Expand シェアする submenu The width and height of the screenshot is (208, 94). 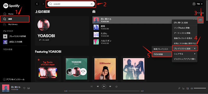[x=185, y=54]
